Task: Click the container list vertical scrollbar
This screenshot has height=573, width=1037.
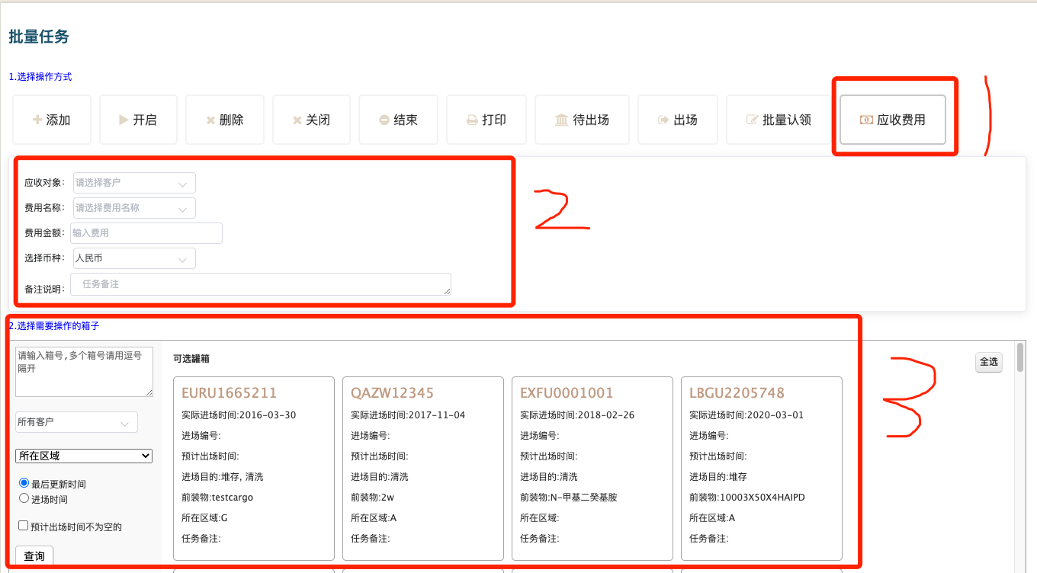Action: pyautogui.click(x=1019, y=457)
